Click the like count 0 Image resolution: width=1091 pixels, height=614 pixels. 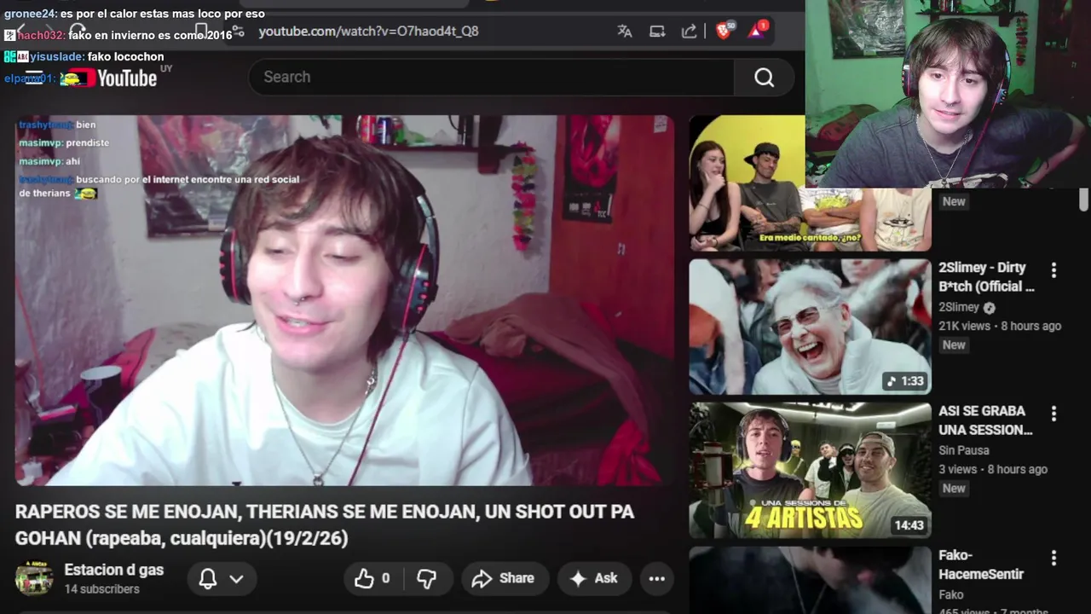tap(385, 578)
